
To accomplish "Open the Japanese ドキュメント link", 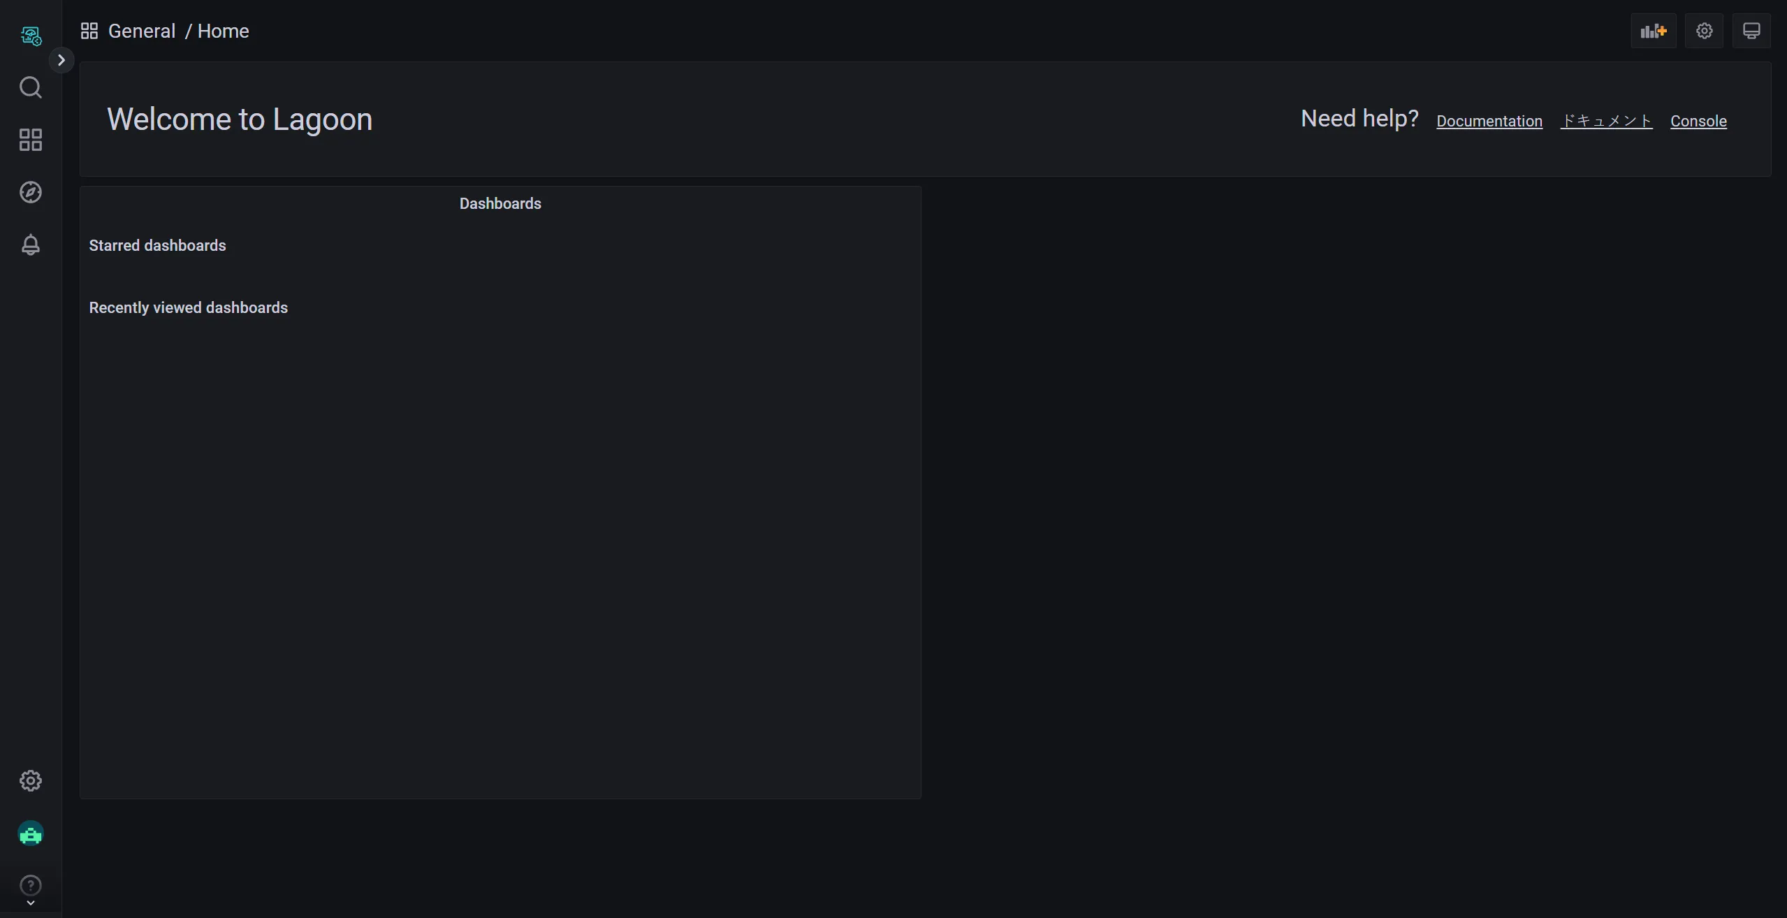I will [1607, 121].
